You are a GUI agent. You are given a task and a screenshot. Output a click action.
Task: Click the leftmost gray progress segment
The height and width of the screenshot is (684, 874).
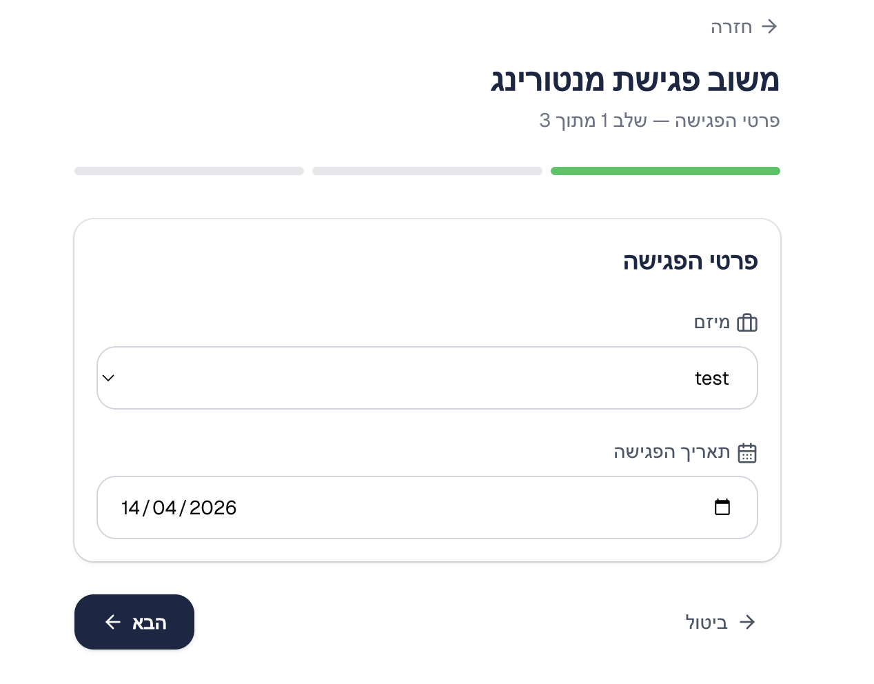[189, 171]
